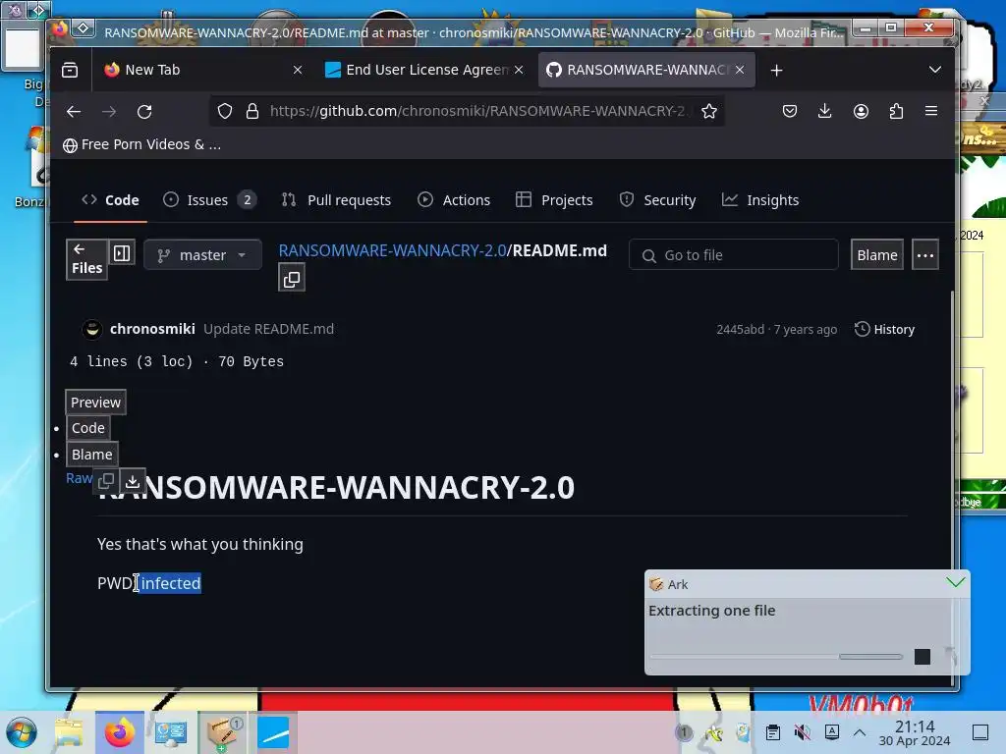Expand hidden system tray icons

click(860, 732)
